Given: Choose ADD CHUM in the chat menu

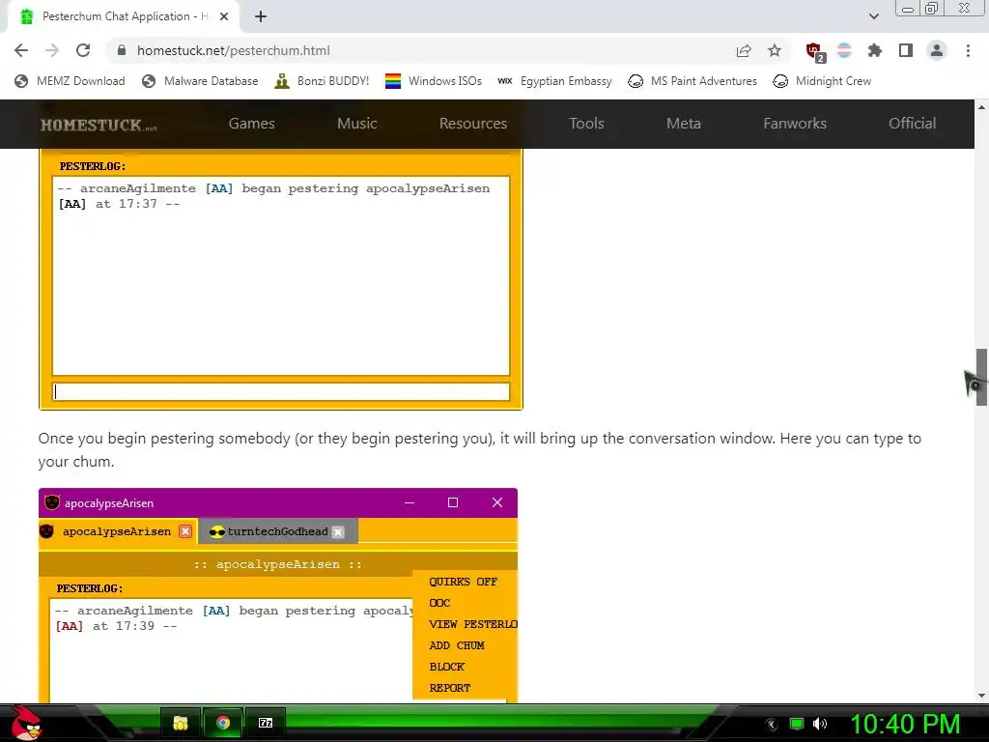Looking at the screenshot, I should pos(457,645).
